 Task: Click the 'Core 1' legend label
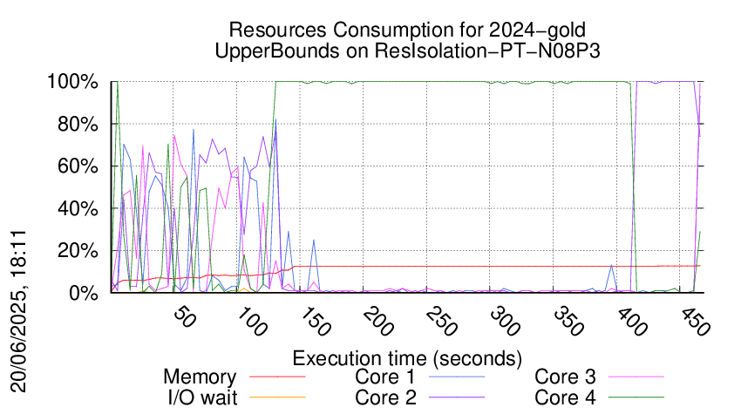[384, 377]
